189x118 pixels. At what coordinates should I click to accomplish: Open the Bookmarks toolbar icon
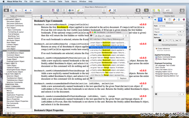[x=146, y=10]
